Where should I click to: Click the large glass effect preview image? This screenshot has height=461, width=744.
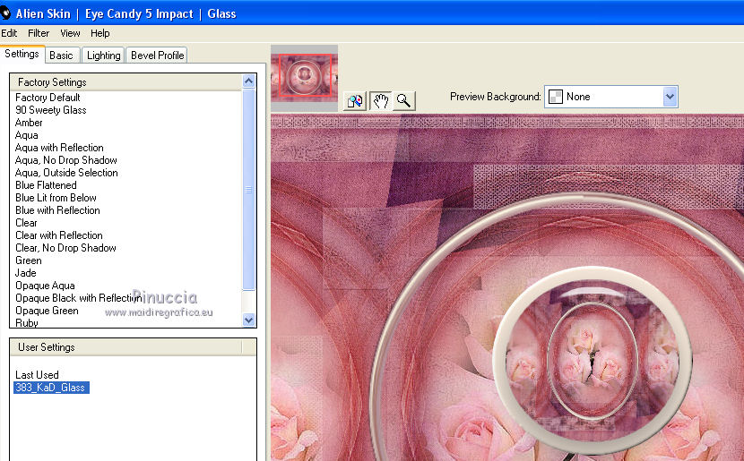click(x=507, y=287)
